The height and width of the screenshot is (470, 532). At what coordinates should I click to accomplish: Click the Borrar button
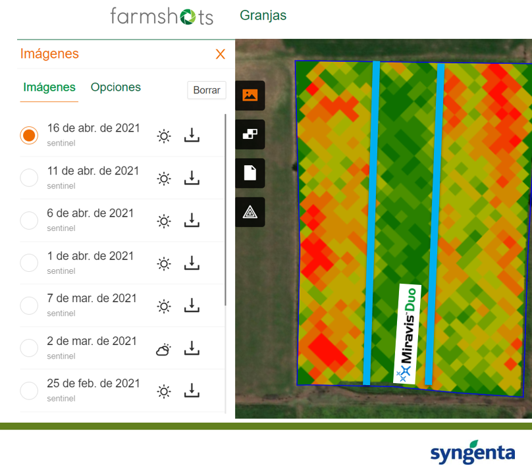pos(207,90)
